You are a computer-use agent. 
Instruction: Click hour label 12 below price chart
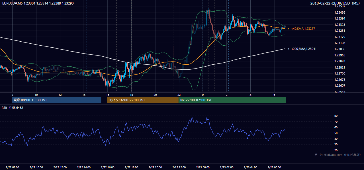coord(60,95)
